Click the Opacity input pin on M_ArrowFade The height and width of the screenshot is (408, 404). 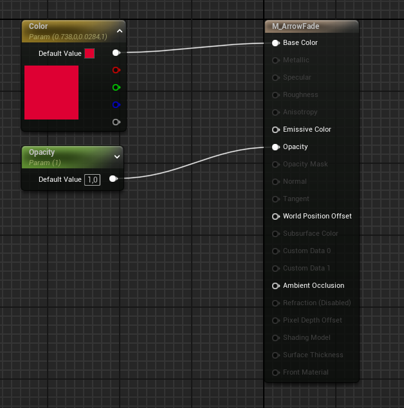(275, 147)
